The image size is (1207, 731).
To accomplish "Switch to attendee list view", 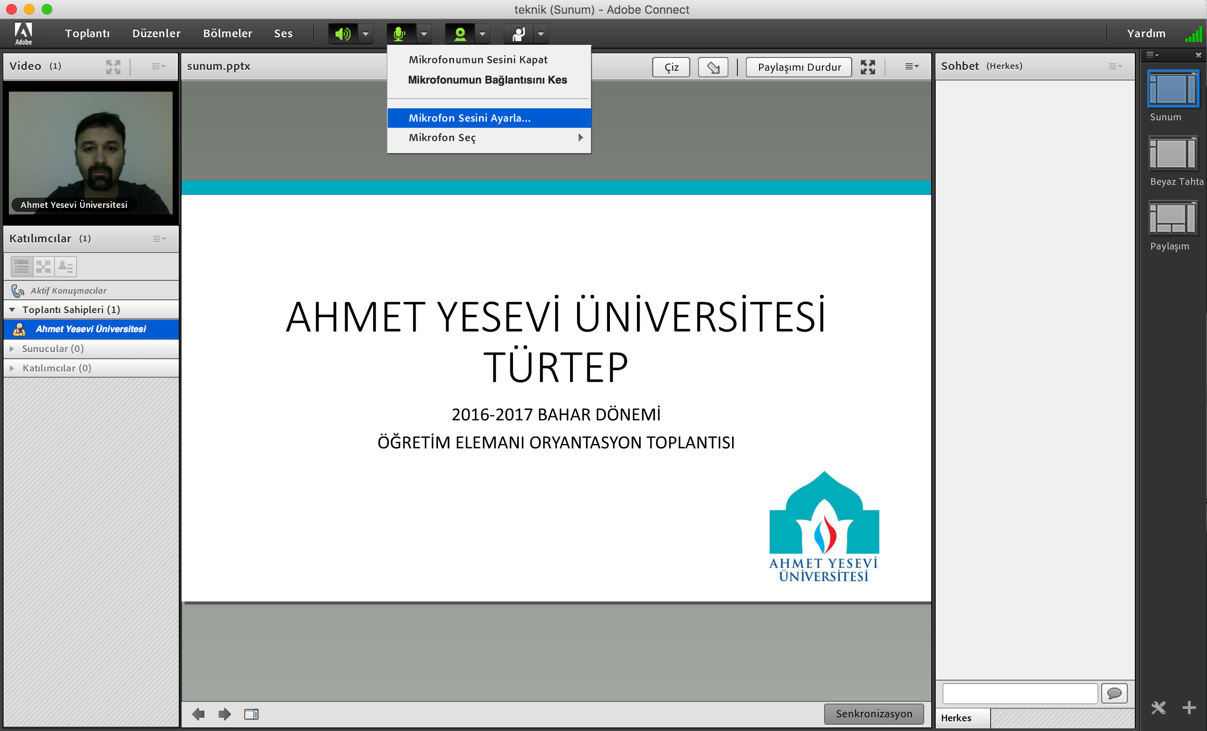I will (22, 267).
